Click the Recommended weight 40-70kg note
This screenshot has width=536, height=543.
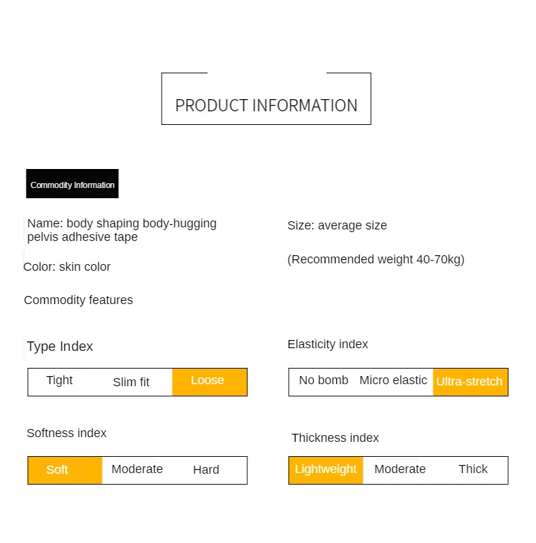[376, 259]
